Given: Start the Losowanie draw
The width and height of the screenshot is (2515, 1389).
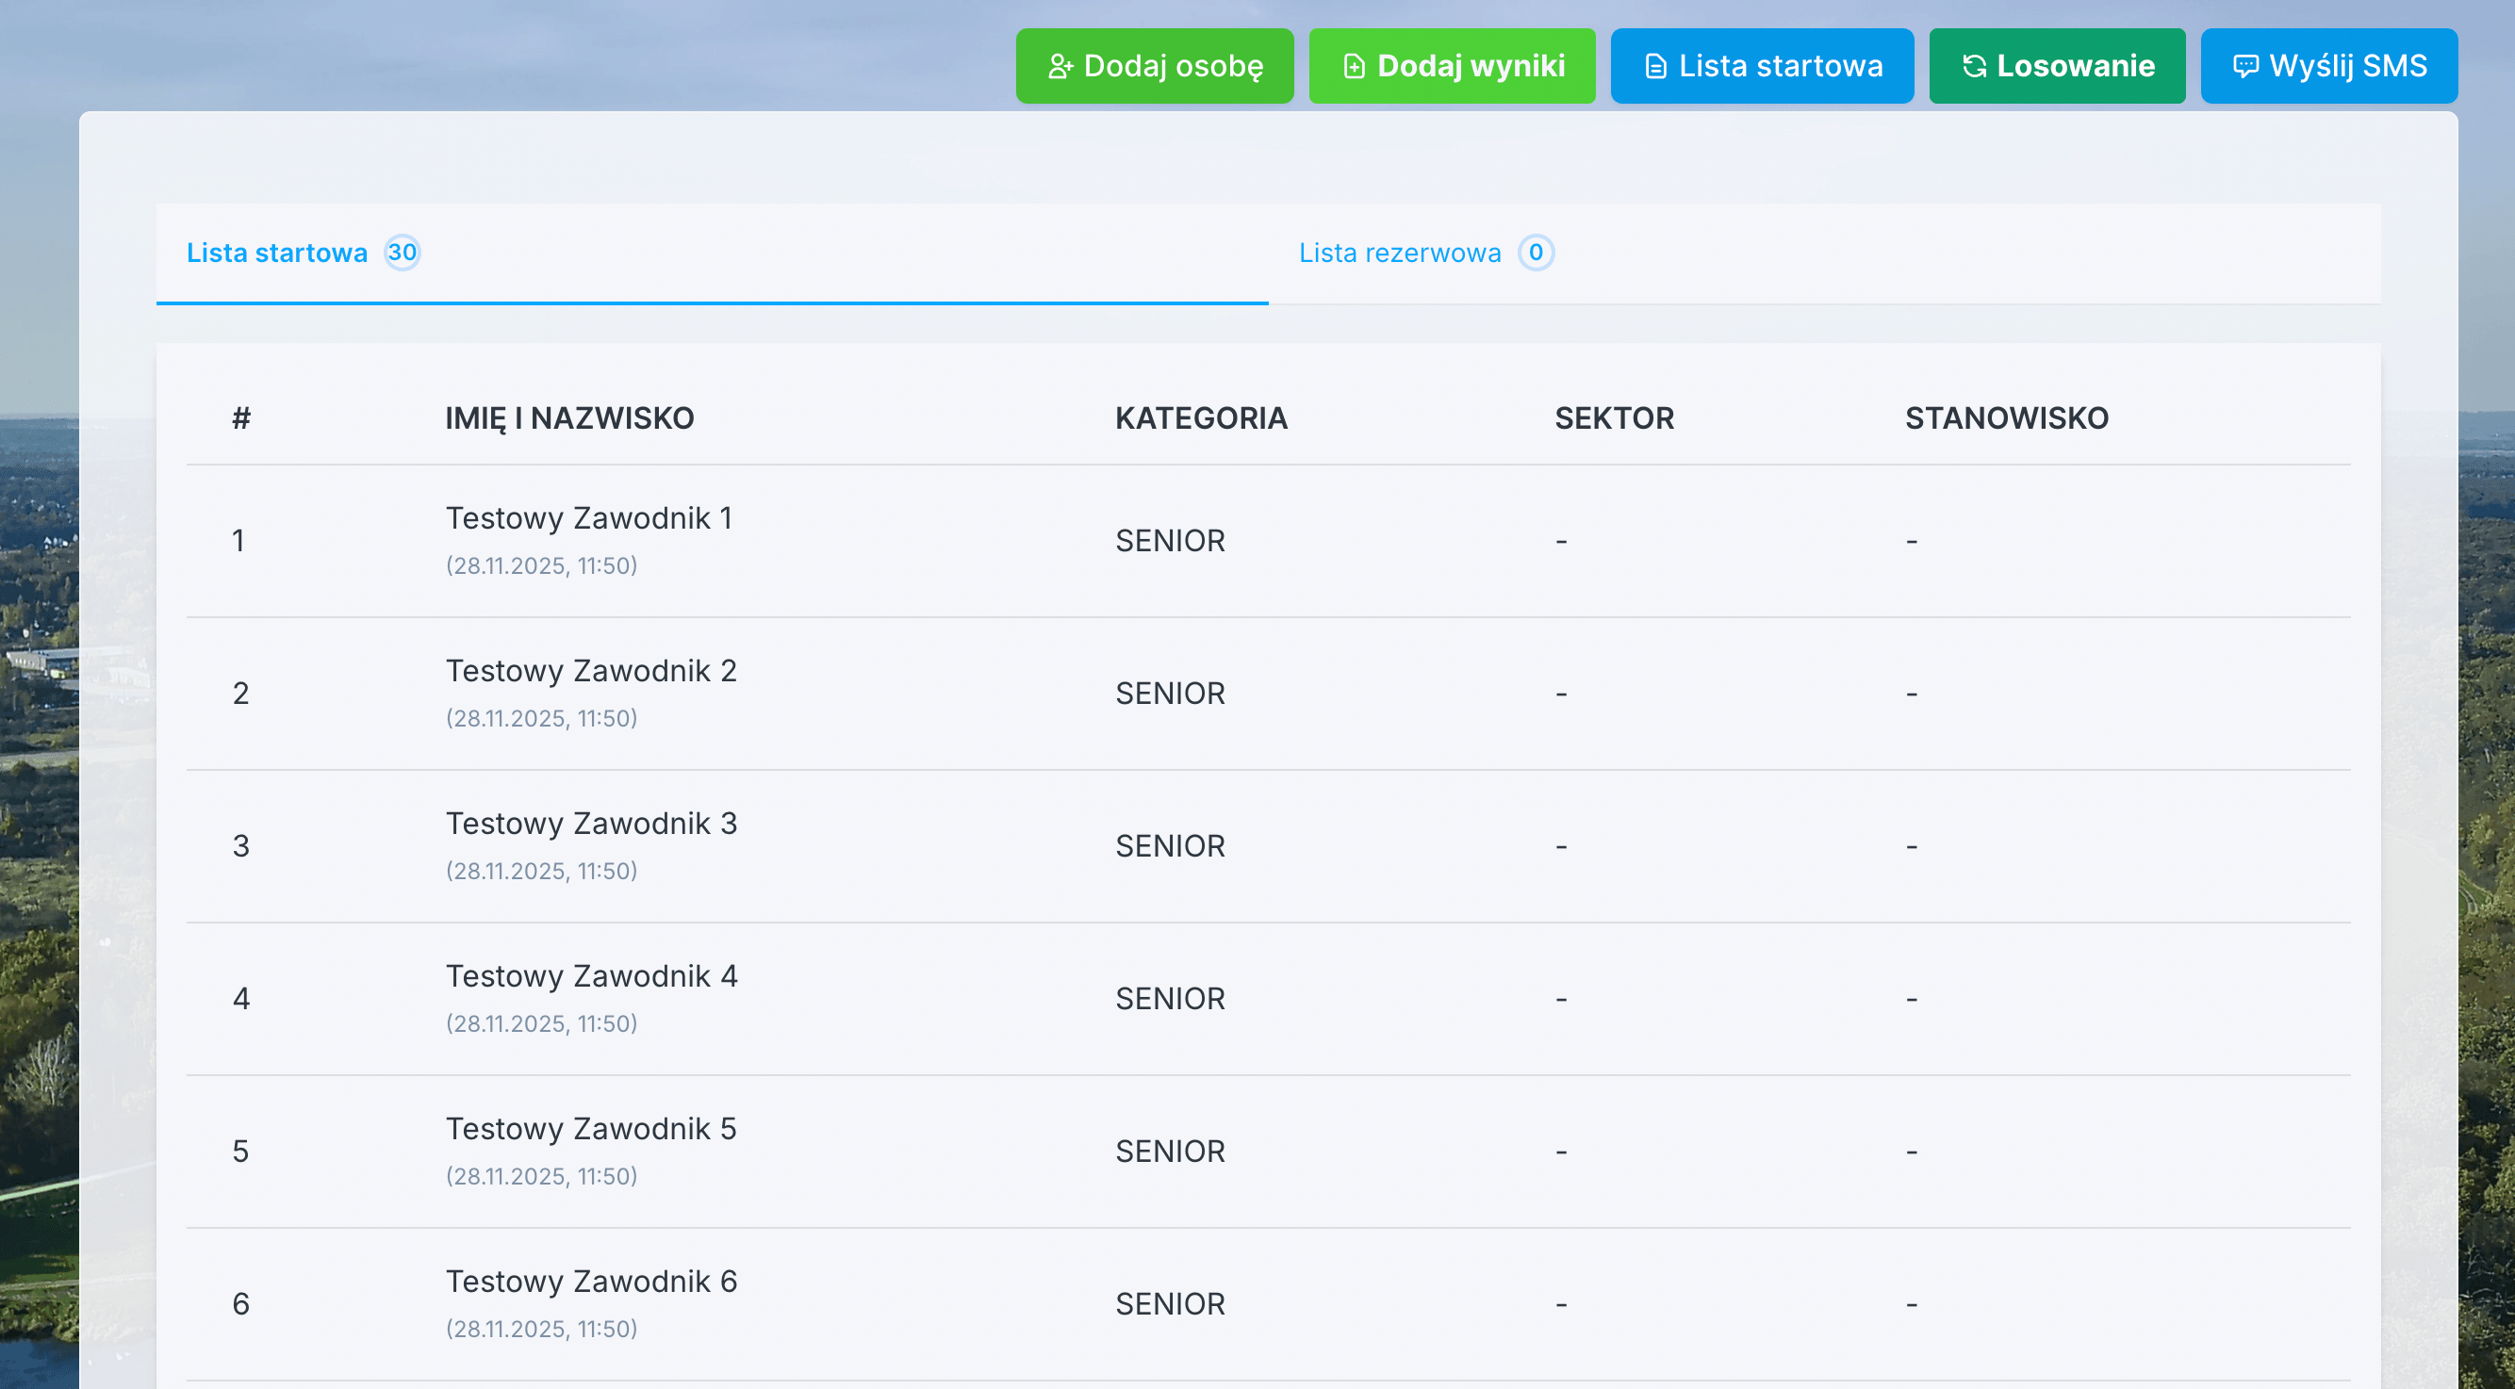Looking at the screenshot, I should [x=2057, y=66].
